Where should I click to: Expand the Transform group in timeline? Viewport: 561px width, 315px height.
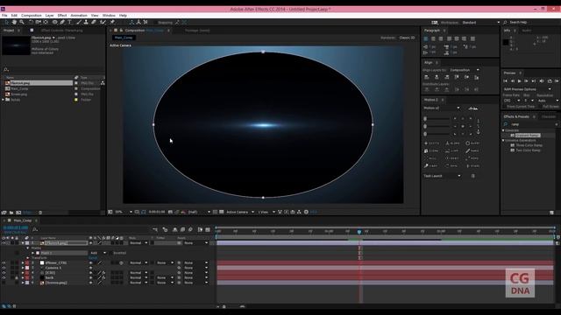coord(27,258)
